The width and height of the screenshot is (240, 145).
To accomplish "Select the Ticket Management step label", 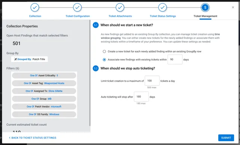I will (205, 16).
